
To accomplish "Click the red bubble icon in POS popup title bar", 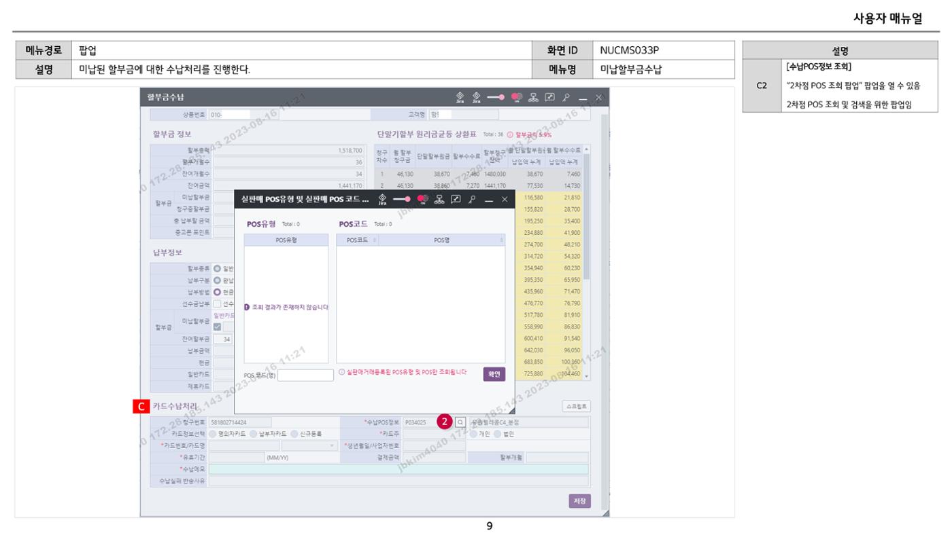I will [422, 199].
